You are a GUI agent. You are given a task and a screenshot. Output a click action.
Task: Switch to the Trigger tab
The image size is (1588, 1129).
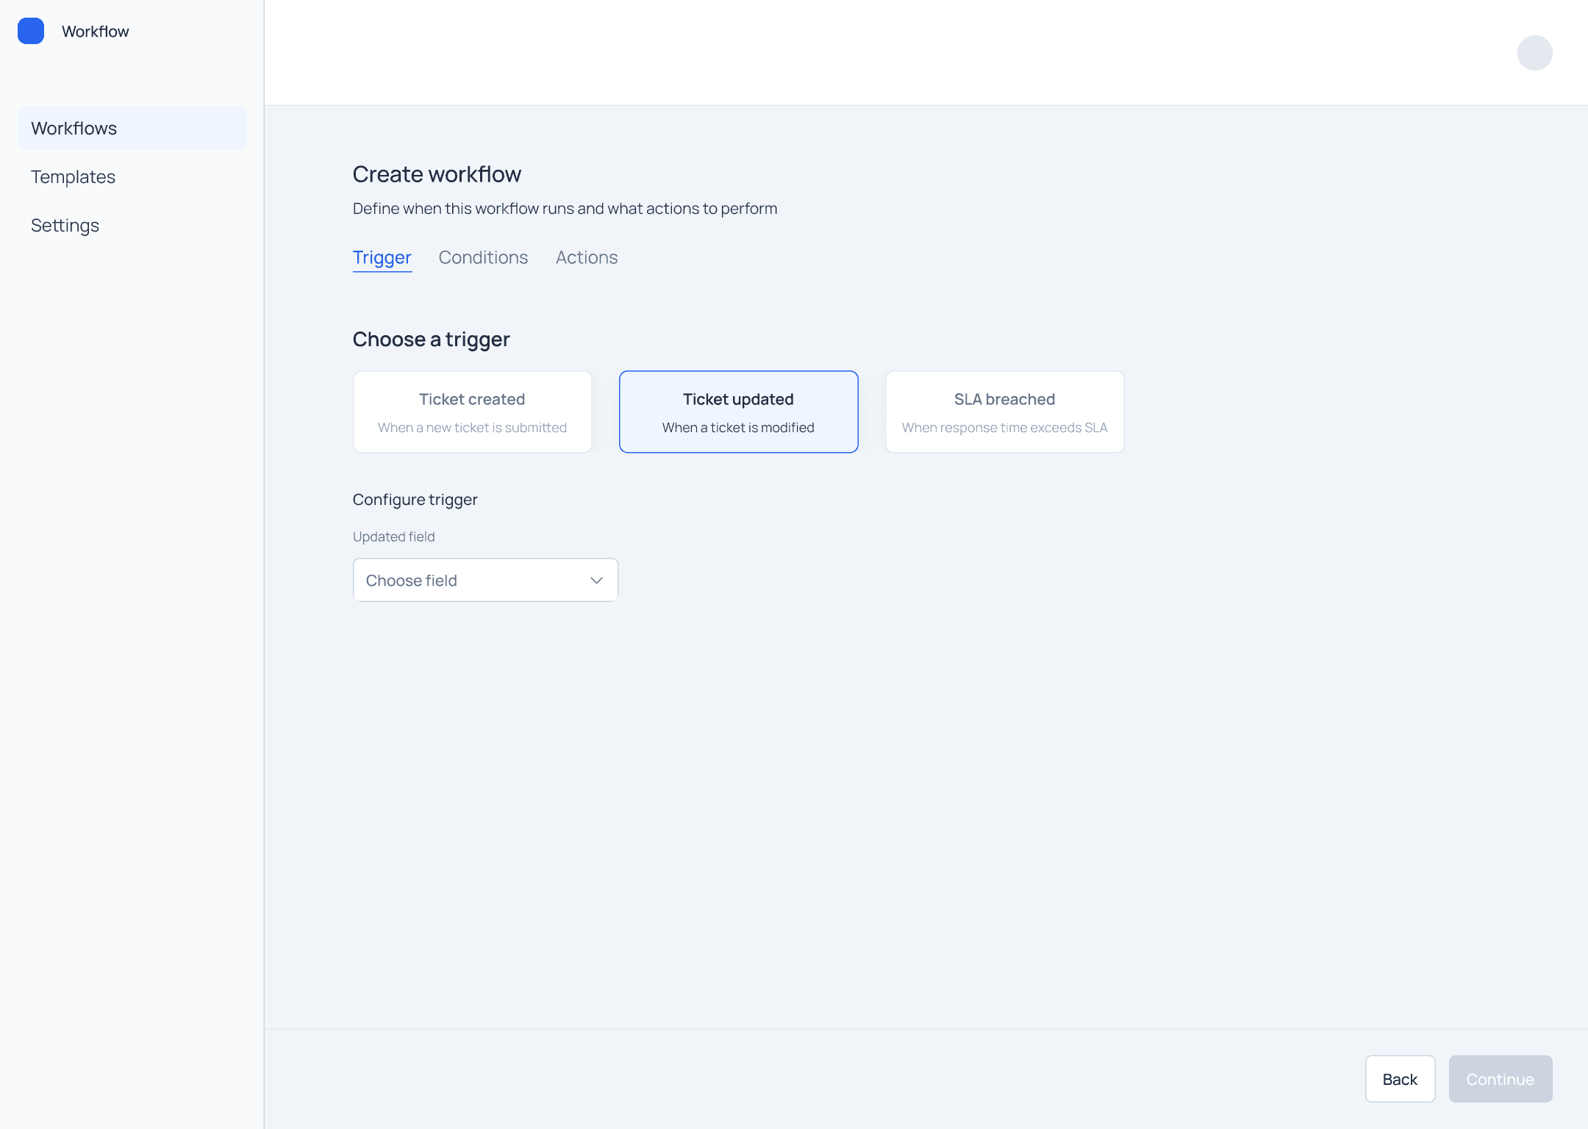pos(382,257)
